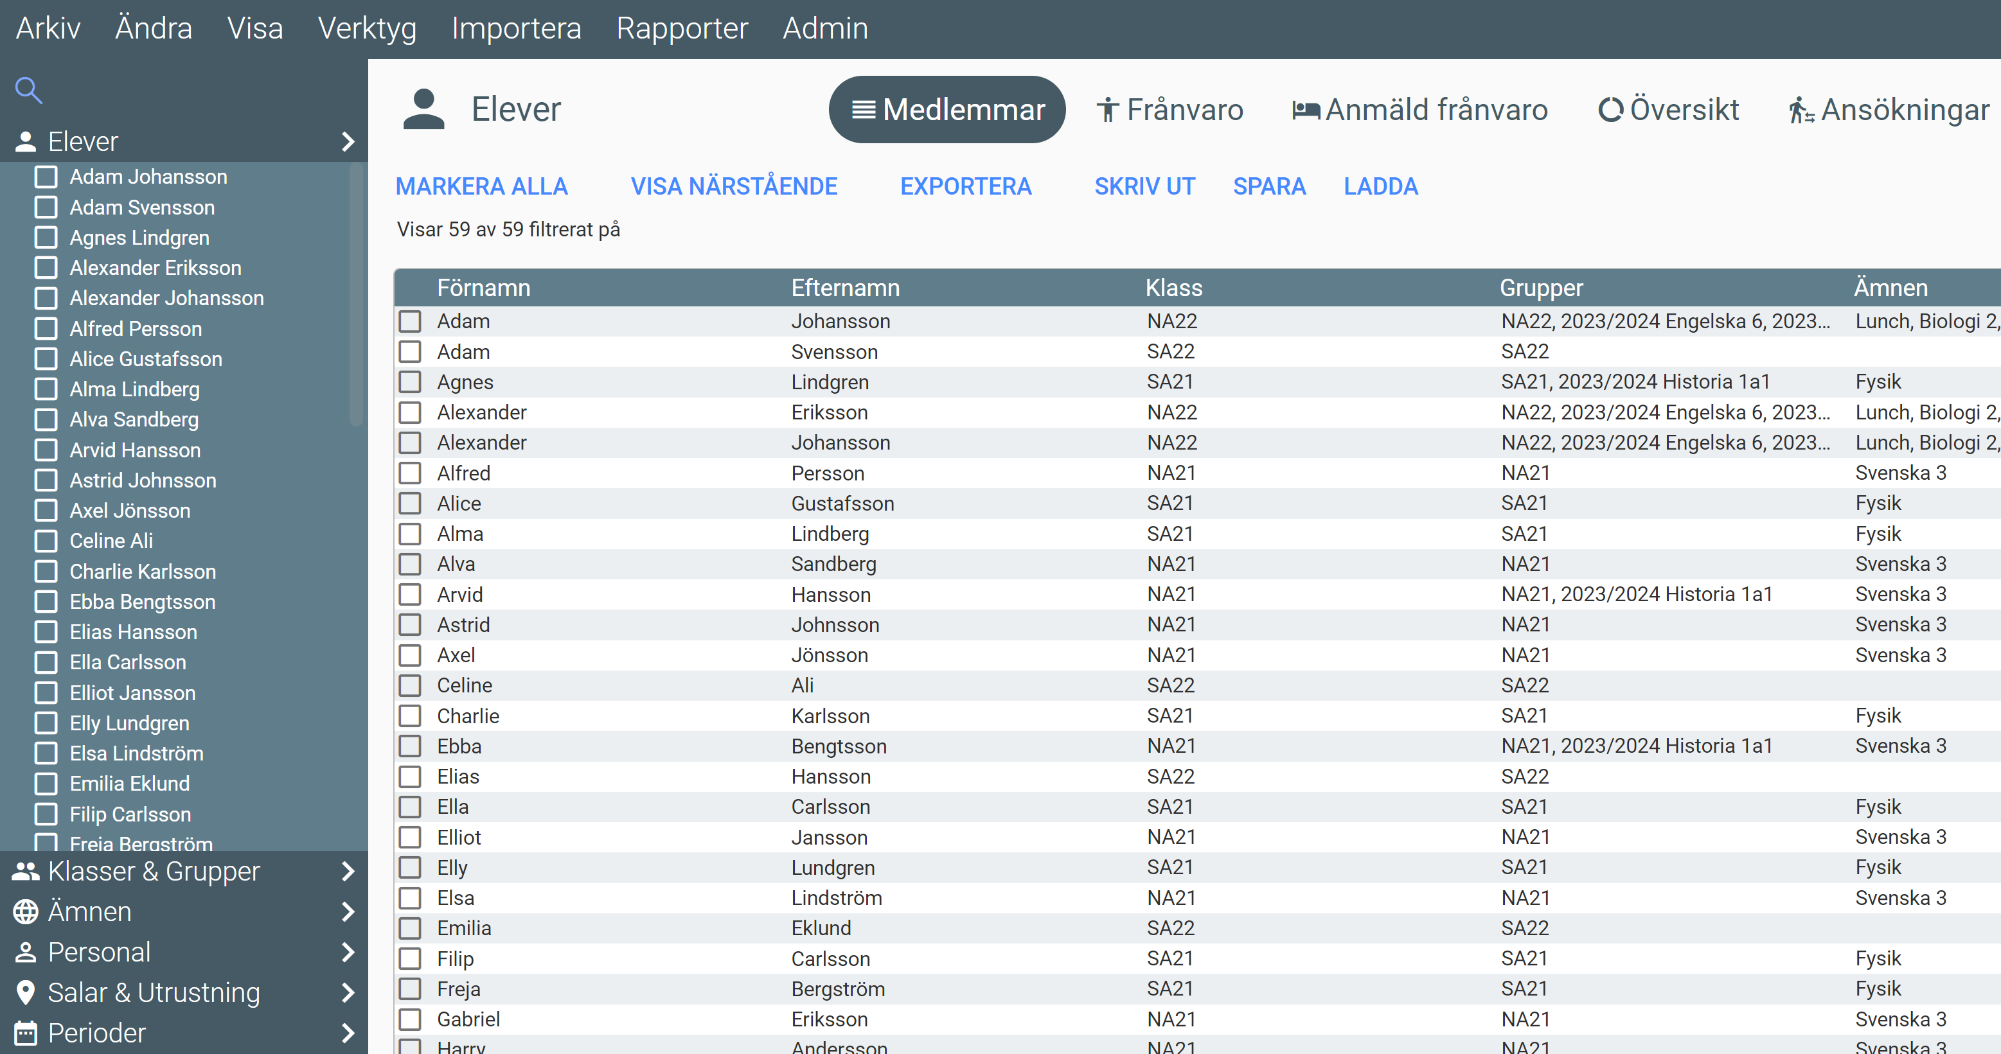The height and width of the screenshot is (1054, 2001).
Task: Click the Elever person icon in sidebar
Action: (26, 142)
